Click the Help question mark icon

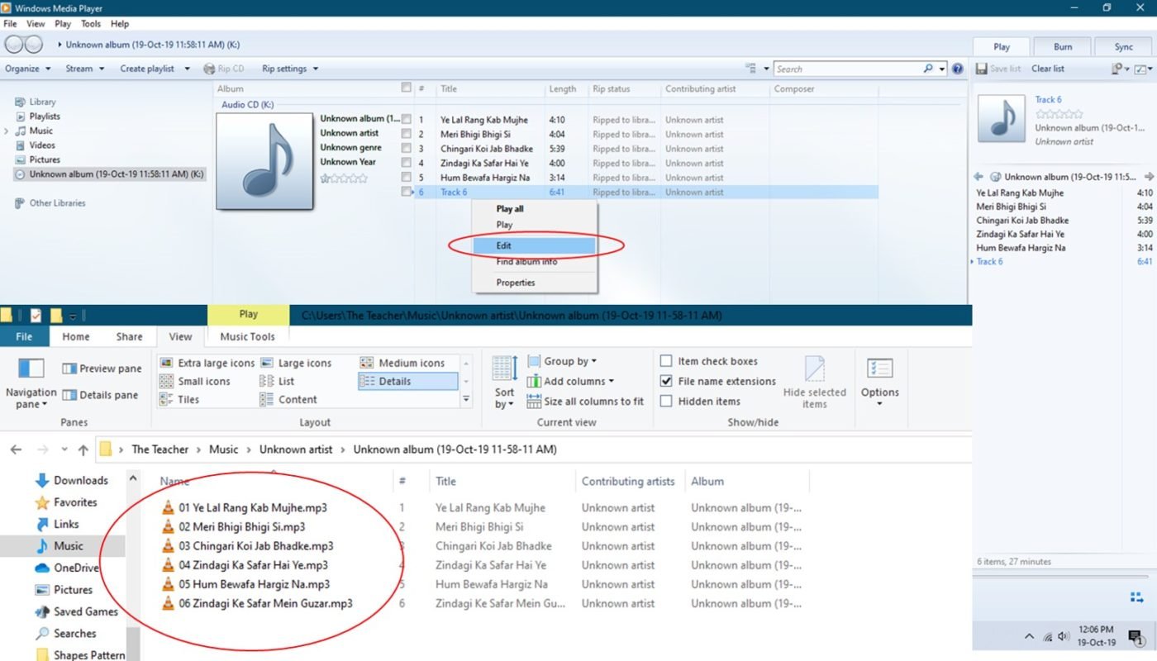click(958, 69)
